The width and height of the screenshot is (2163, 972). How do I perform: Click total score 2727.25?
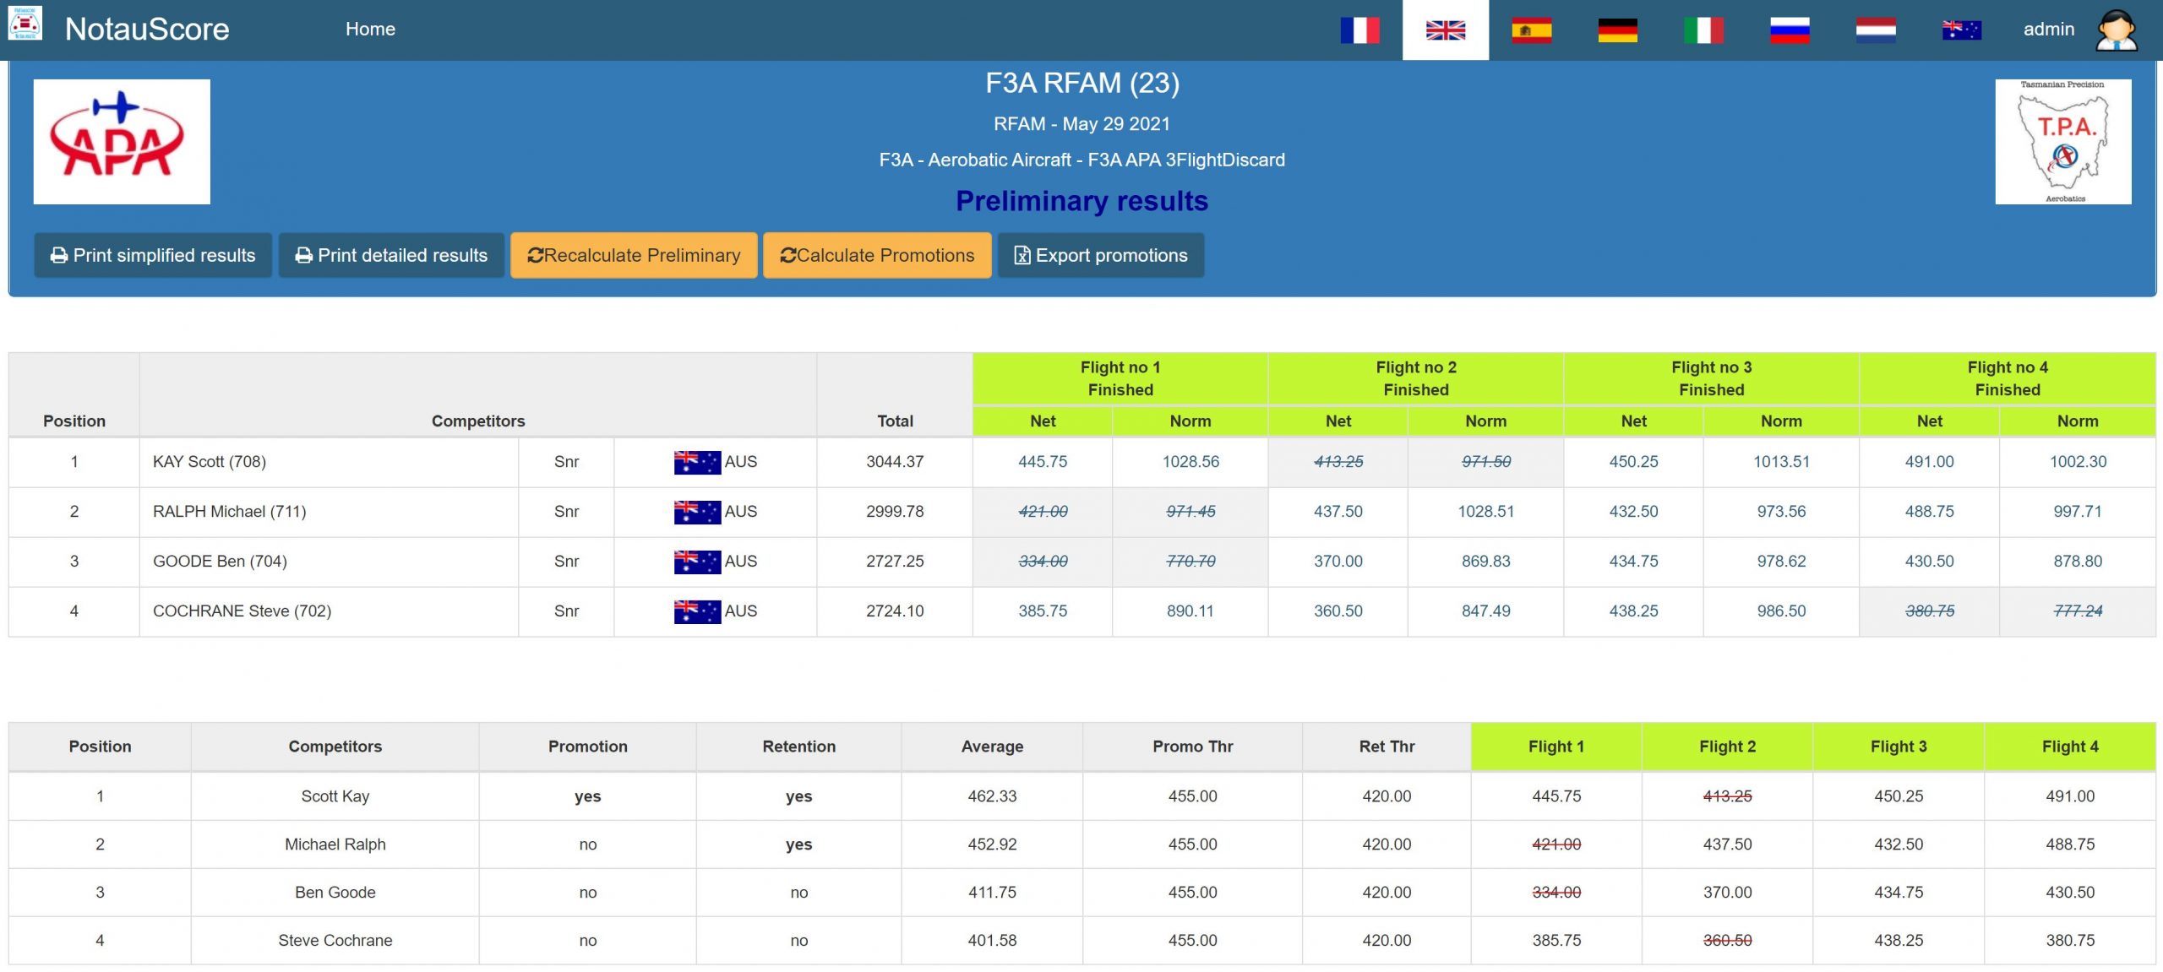pyautogui.click(x=895, y=562)
